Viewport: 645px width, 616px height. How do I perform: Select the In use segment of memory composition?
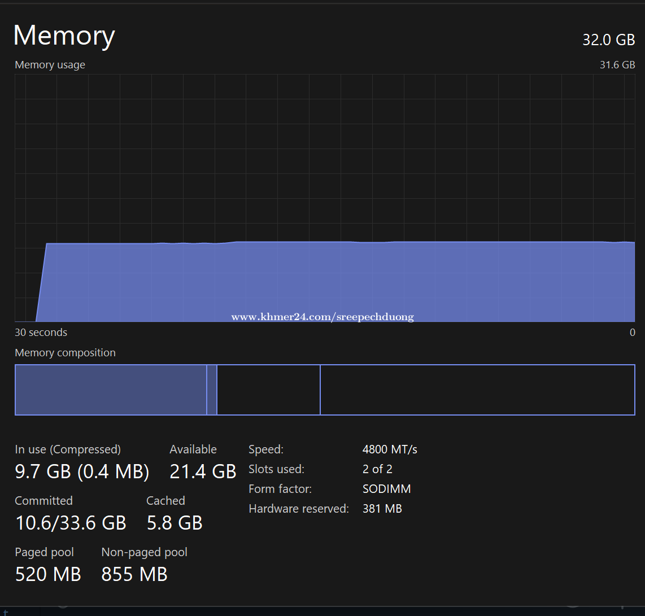[x=111, y=390]
